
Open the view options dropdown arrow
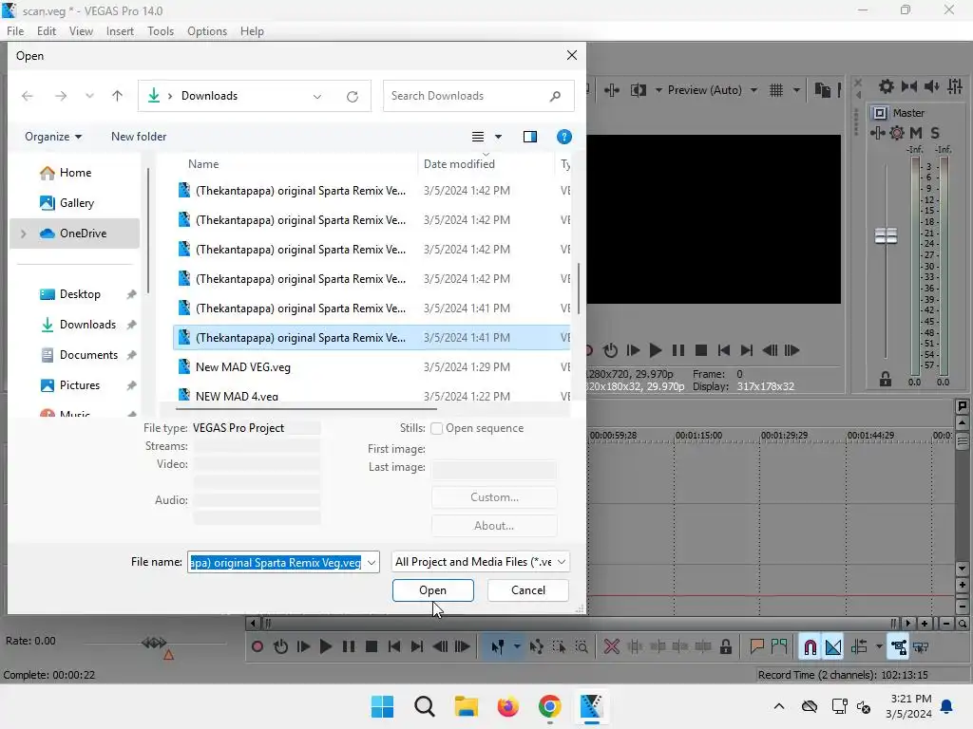point(498,137)
